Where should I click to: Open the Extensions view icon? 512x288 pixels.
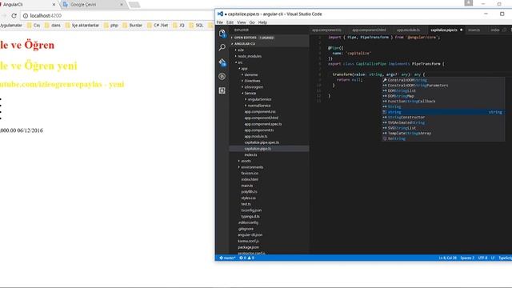click(222, 90)
